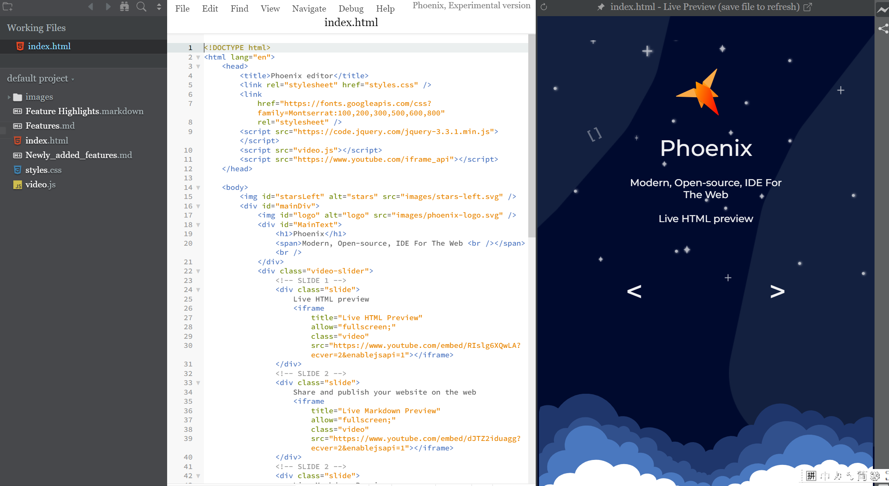The image size is (889, 486).
Task: Click the IME half-moon width icon
Action: 838,476
